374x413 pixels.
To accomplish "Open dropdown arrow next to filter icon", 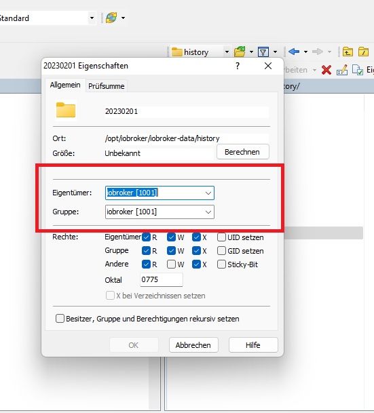I will [x=275, y=52].
